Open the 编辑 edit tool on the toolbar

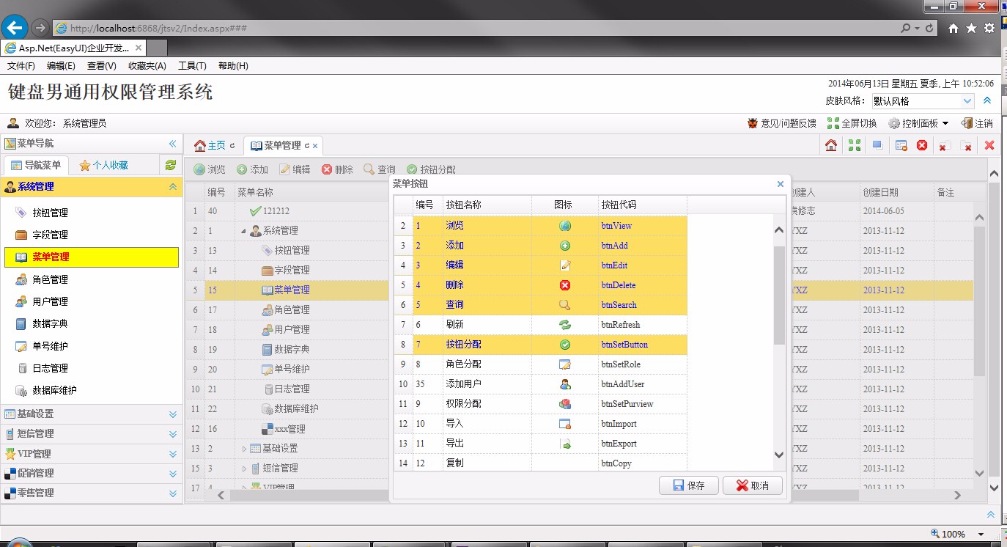pyautogui.click(x=293, y=169)
